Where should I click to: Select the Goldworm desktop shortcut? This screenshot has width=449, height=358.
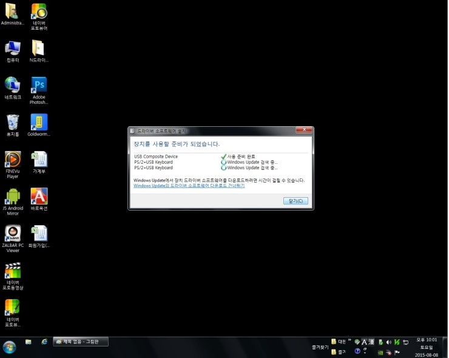click(x=39, y=123)
